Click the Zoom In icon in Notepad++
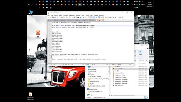Image resolution: width=181 pixels, height=102 pixels. 83,18
